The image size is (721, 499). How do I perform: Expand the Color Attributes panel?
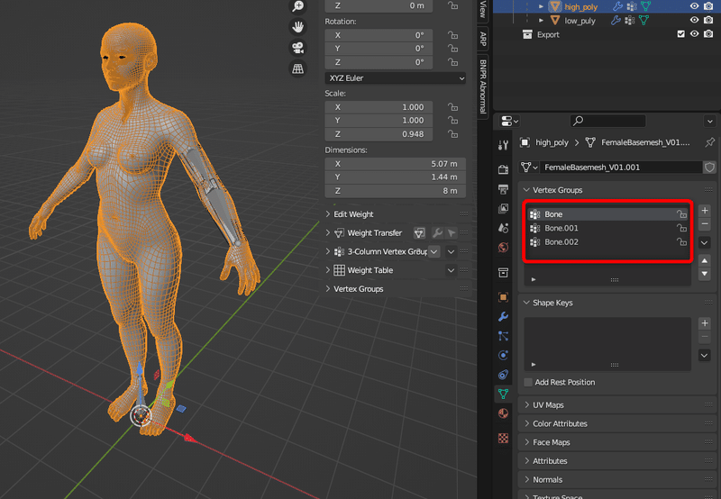pyautogui.click(x=527, y=423)
